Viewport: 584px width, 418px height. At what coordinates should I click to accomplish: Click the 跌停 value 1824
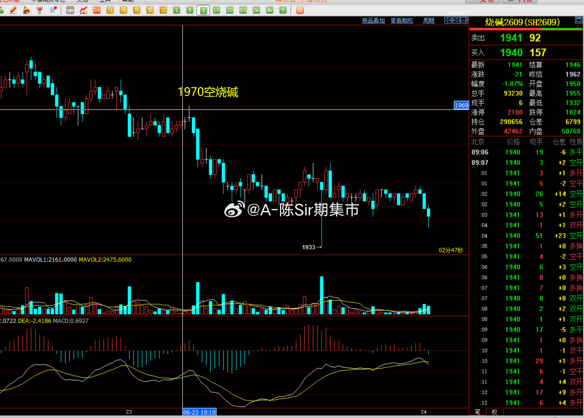573,112
